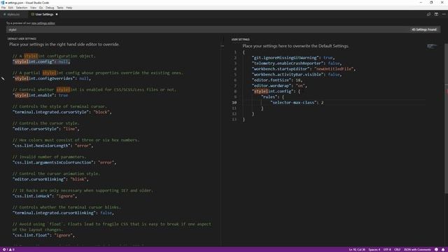Click the "stylelint.config": null default setting
Screen dimensions: 448x252
(x=41, y=62)
